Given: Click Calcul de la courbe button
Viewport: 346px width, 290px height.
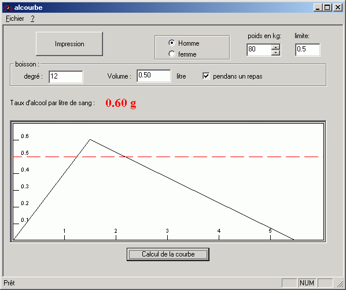Looking at the screenshot, I should (168, 254).
